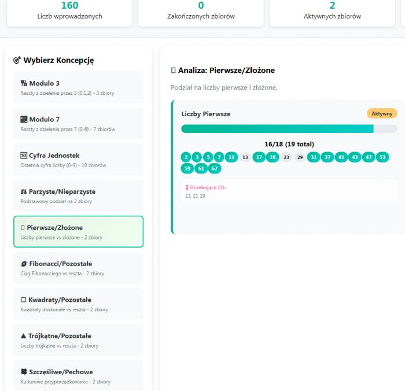The height and width of the screenshot is (391, 405).
Task: Click the Modulo 7 icon
Action: tap(24, 119)
